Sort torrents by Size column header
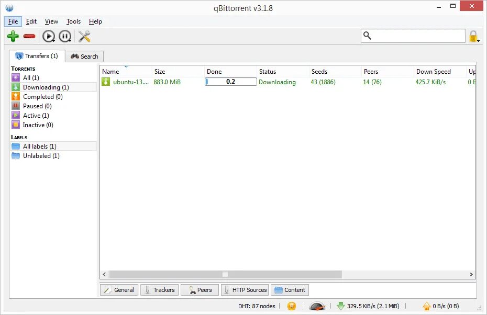Screen dimensions: 487x315 (178, 71)
